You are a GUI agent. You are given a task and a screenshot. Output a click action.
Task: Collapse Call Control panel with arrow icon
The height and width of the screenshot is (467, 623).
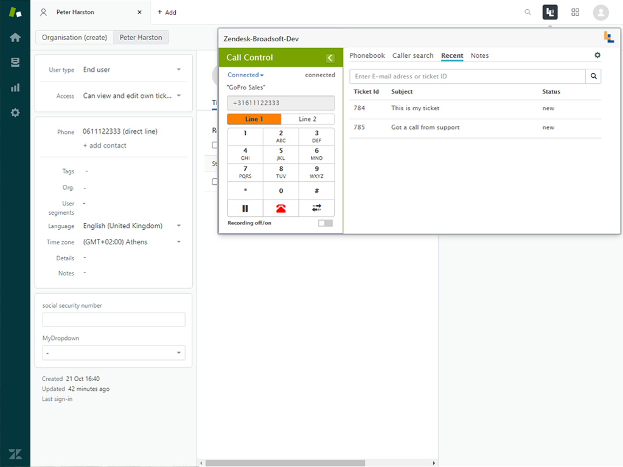pyautogui.click(x=330, y=58)
